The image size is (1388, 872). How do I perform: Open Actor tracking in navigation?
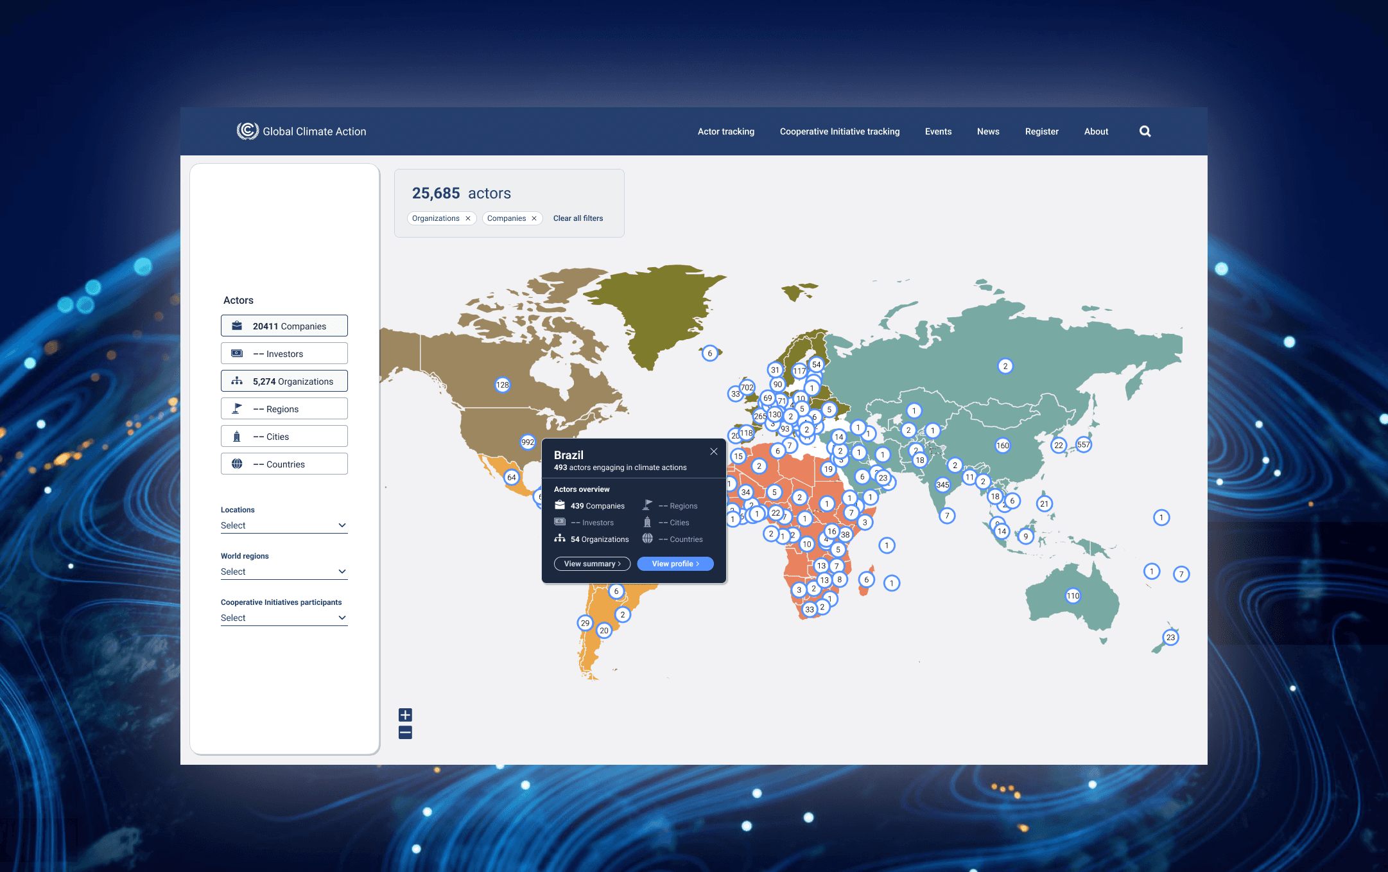click(x=725, y=132)
